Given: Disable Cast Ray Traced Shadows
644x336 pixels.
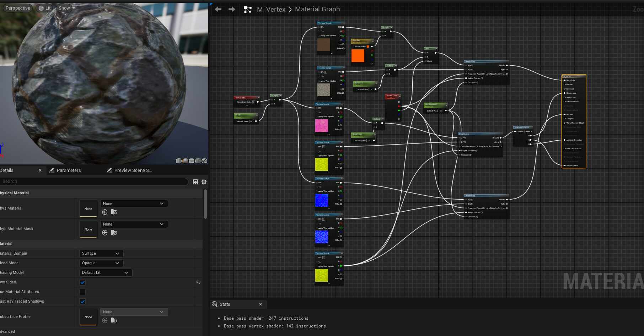Looking at the screenshot, I should tap(82, 301).
